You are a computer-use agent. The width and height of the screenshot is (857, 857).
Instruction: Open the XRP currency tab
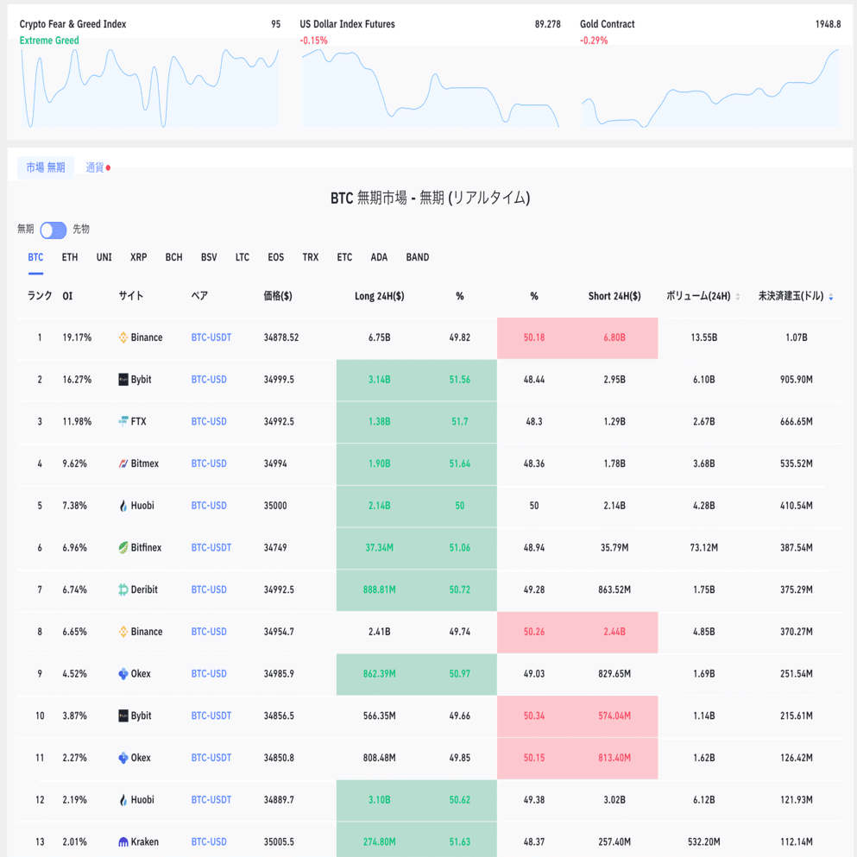click(x=139, y=256)
